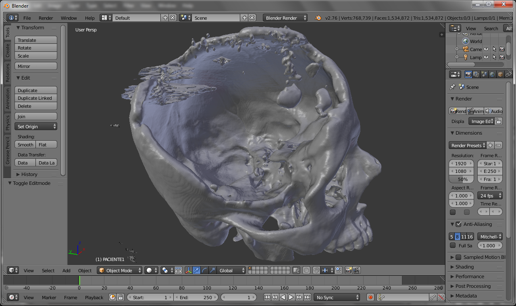Open the Blender Render engine dropdown
516x306 pixels.
(285, 18)
